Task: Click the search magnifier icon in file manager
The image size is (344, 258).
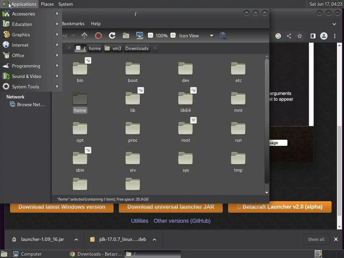Action: pyautogui.click(x=223, y=36)
